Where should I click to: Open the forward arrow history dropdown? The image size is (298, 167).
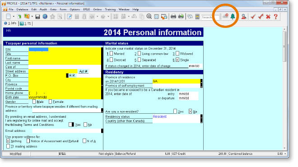[108, 17]
